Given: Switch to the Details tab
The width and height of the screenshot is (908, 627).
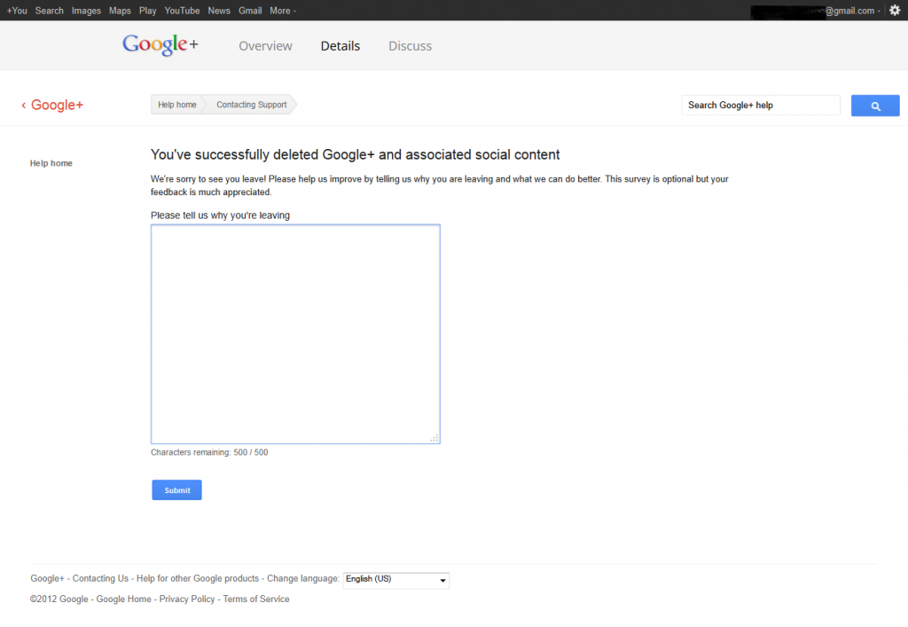Looking at the screenshot, I should [x=340, y=46].
